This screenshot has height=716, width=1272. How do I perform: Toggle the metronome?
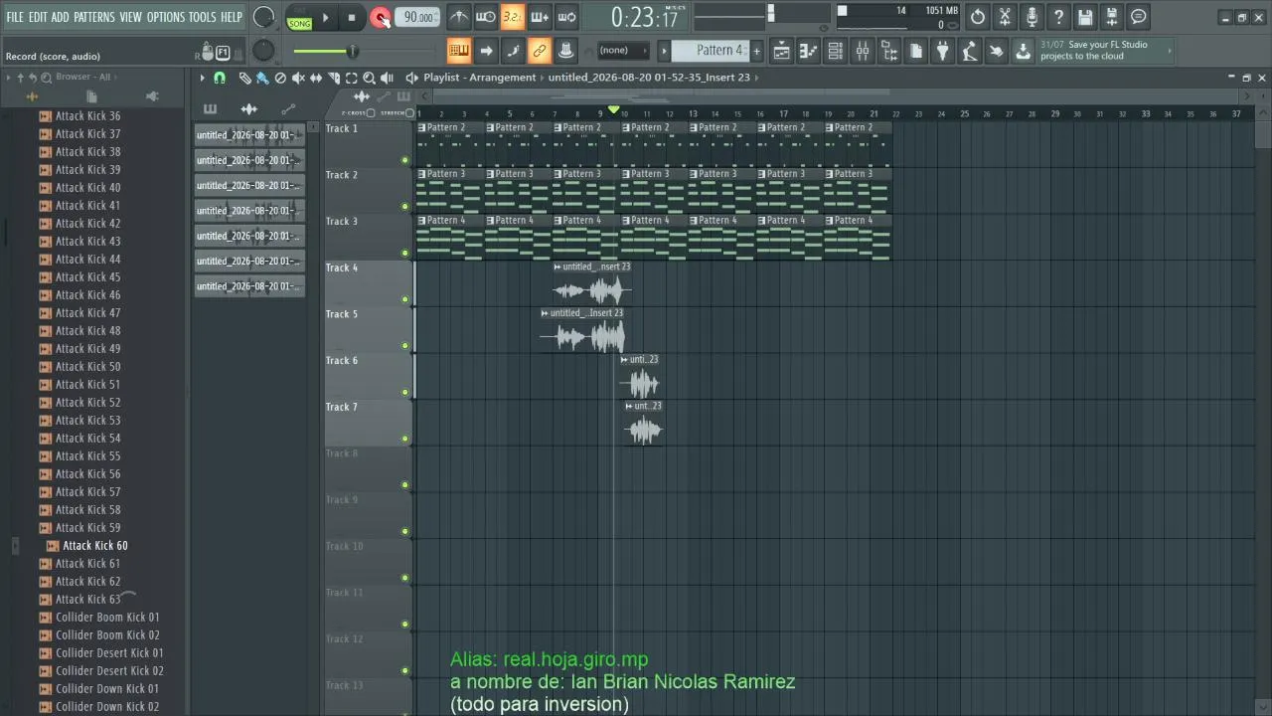pos(459,17)
